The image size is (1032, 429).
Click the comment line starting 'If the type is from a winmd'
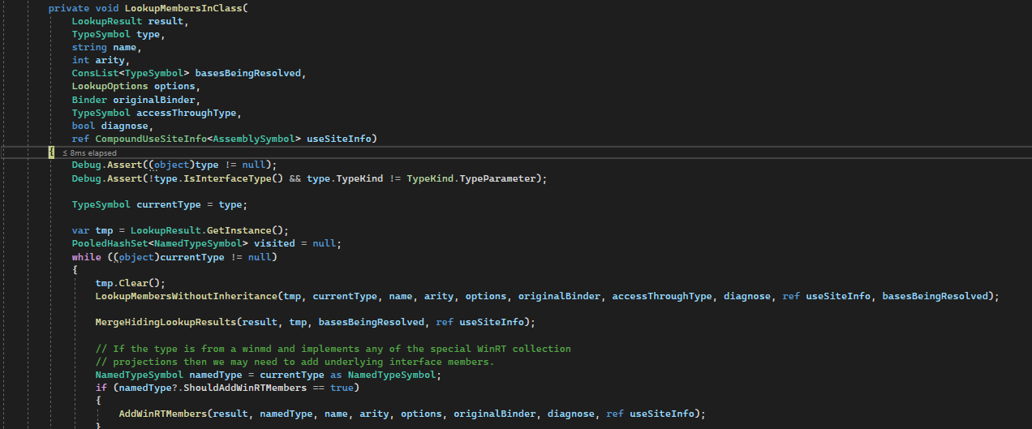pos(333,349)
